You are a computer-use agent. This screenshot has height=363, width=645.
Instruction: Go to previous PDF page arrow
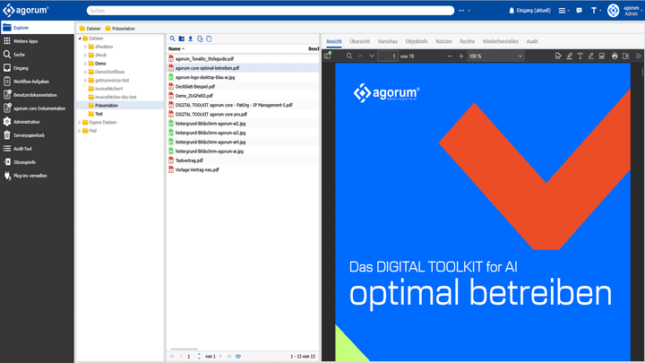pos(360,56)
